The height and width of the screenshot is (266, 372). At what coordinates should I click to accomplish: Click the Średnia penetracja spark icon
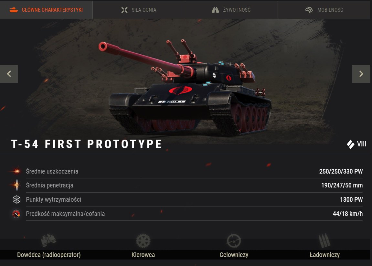pyautogui.click(x=16, y=185)
